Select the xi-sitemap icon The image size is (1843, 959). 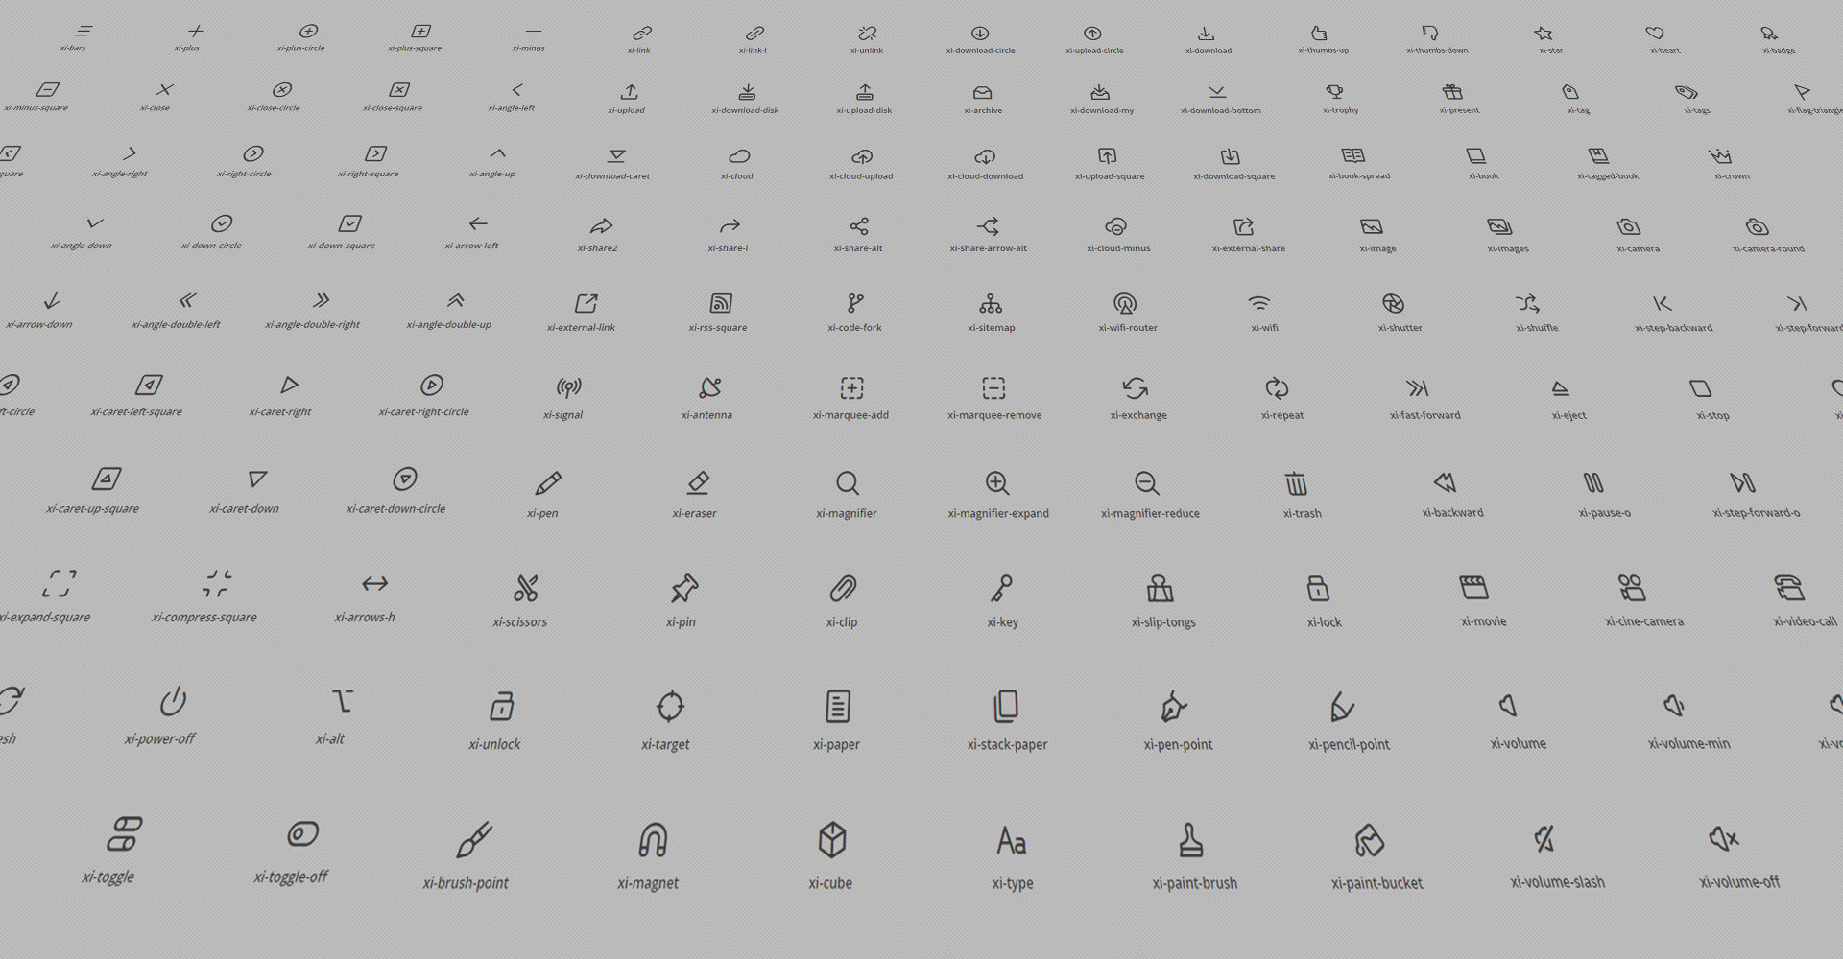991,304
